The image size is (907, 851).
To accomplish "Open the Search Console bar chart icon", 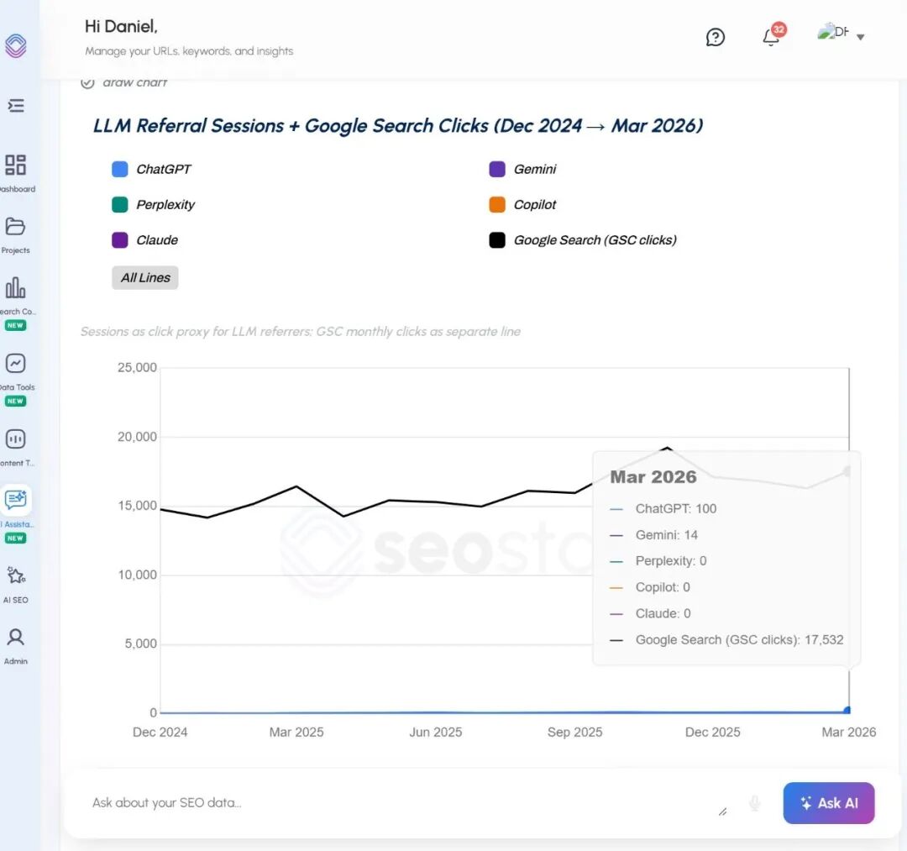I will click(x=15, y=288).
